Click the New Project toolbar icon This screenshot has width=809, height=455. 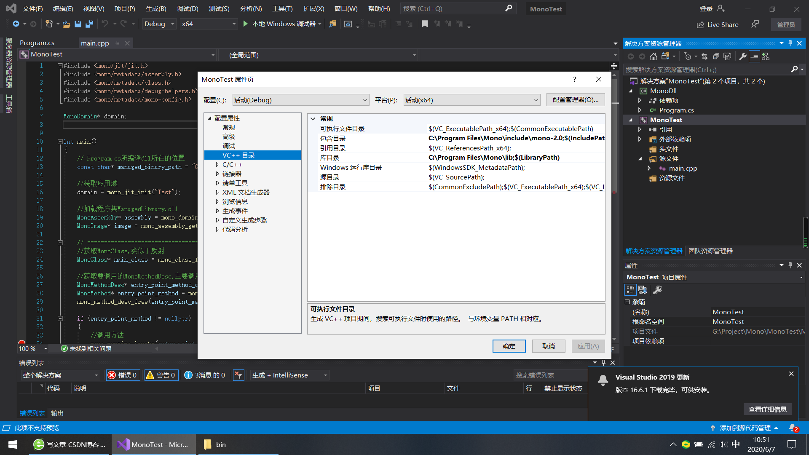coord(49,24)
